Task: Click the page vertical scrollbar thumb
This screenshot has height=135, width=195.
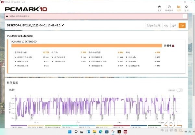Action: [x=194, y=55]
